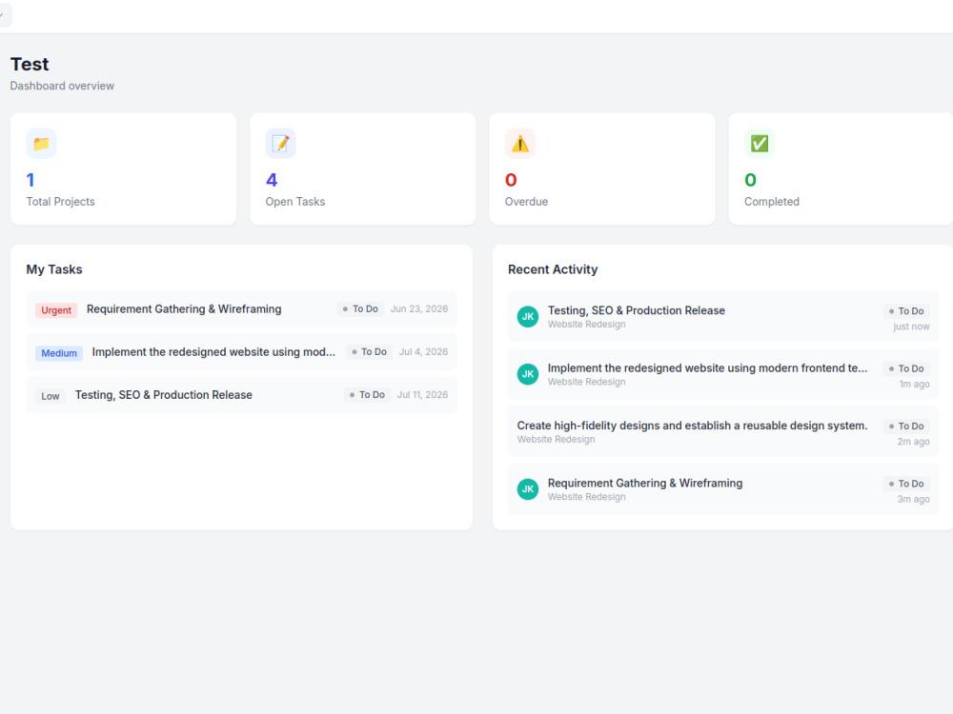Viewport: 953px width, 714px height.
Task: Click To Do status of Jun 23 task
Action: tap(360, 309)
